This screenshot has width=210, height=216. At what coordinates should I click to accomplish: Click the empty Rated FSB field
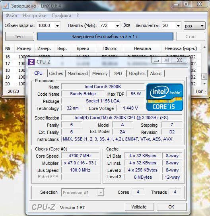point(80,177)
